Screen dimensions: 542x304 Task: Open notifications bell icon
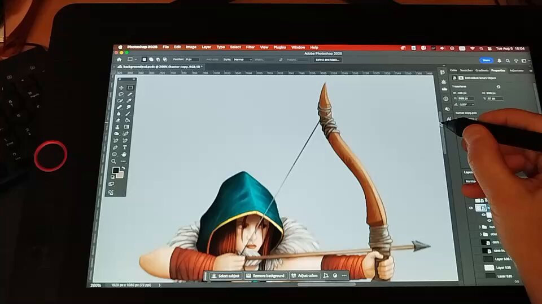(x=499, y=61)
